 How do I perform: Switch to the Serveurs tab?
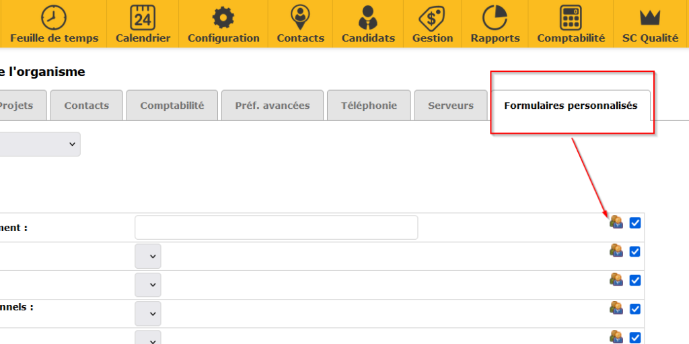[451, 105]
